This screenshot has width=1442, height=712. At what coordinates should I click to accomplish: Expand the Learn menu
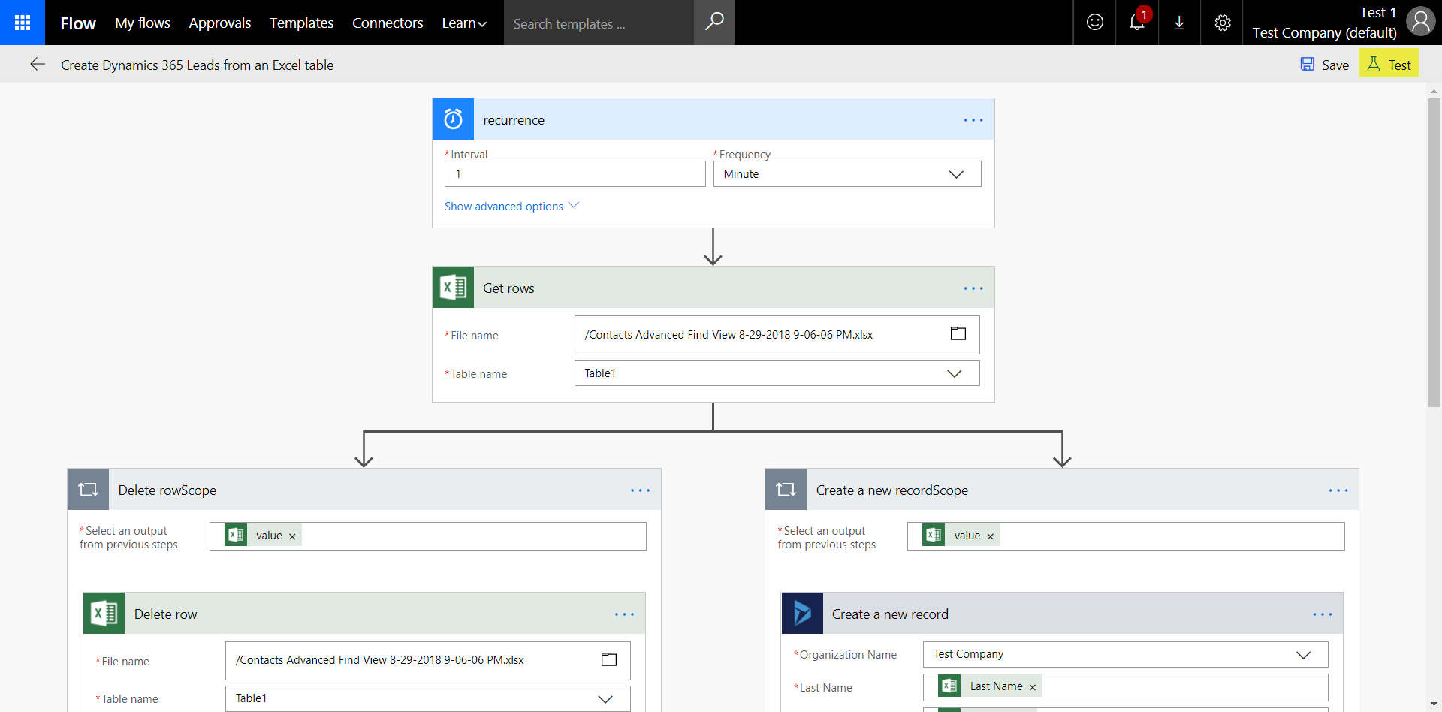464,23
